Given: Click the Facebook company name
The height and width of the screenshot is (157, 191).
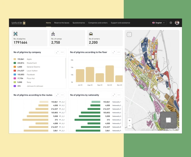Looking at the screenshot, I should click(x=31, y=74).
